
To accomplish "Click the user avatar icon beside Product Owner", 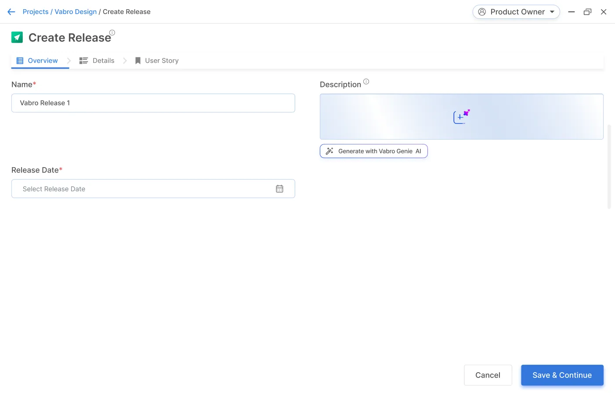I will [x=482, y=12].
